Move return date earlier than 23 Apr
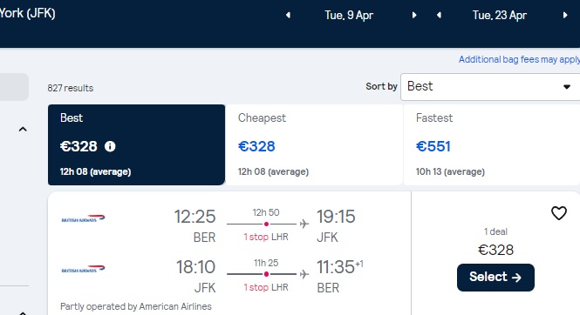The width and height of the screenshot is (580, 315). (439, 15)
